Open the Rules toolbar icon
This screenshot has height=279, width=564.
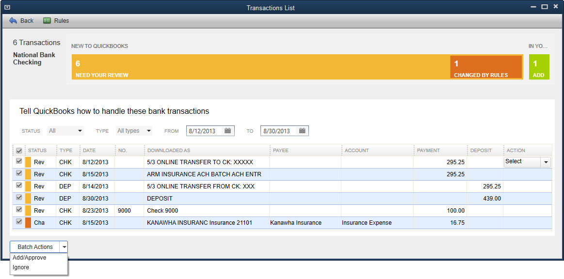(47, 21)
